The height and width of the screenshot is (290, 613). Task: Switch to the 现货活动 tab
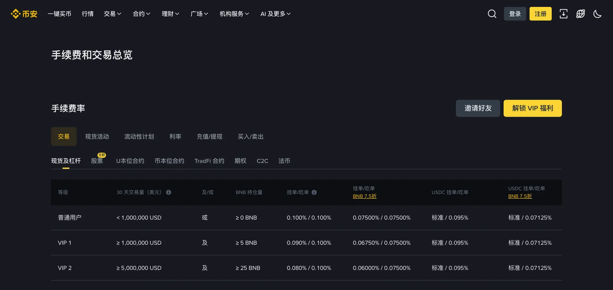coord(97,137)
